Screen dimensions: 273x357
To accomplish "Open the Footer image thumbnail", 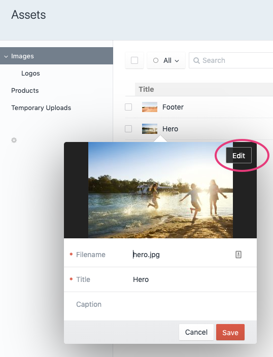I will click(150, 107).
